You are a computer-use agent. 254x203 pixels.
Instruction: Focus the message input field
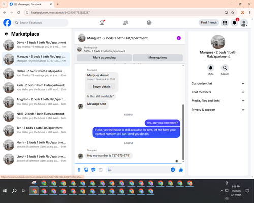[138, 170]
